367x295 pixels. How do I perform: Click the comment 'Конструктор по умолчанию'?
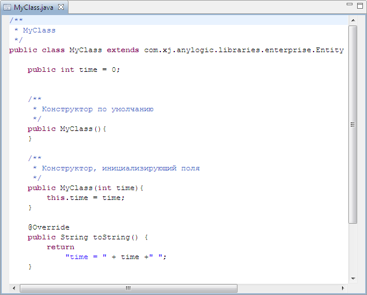coord(98,109)
